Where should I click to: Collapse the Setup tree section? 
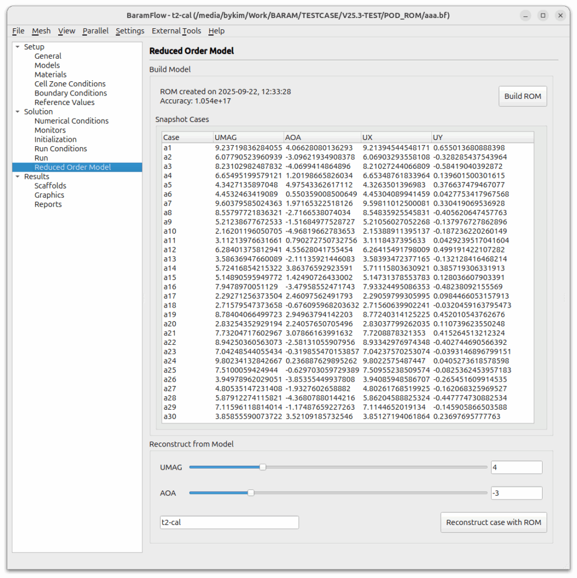(x=18, y=47)
